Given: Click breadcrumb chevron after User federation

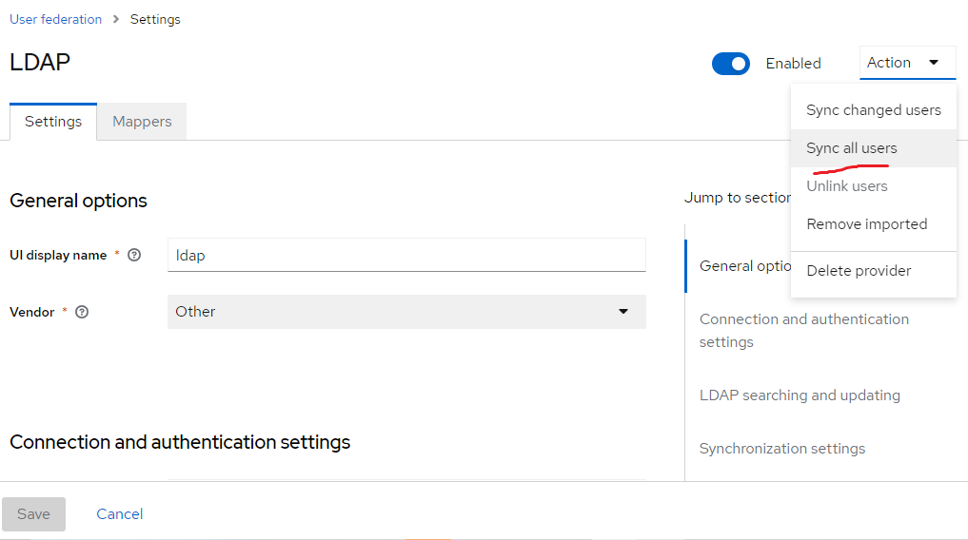Looking at the screenshot, I should click(116, 19).
